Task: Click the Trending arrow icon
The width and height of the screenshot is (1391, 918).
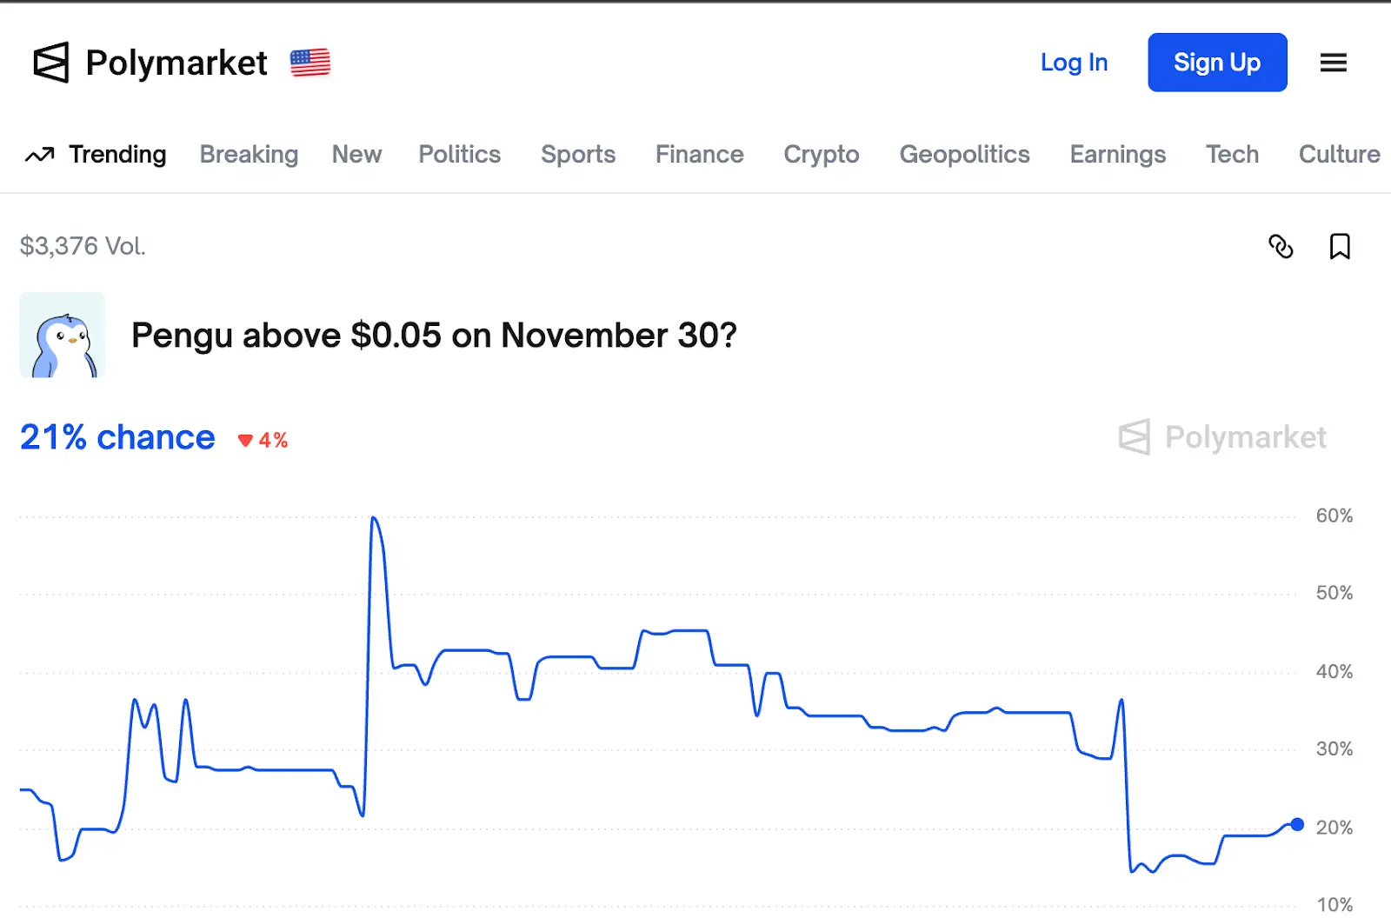Action: coord(39,155)
